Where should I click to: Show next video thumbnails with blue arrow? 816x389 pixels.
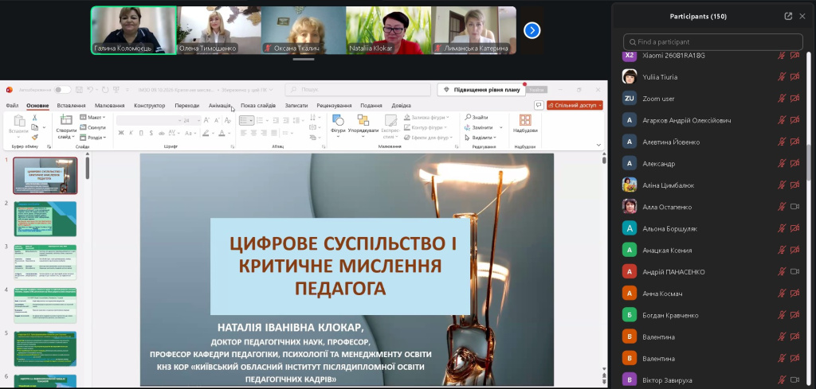532,31
